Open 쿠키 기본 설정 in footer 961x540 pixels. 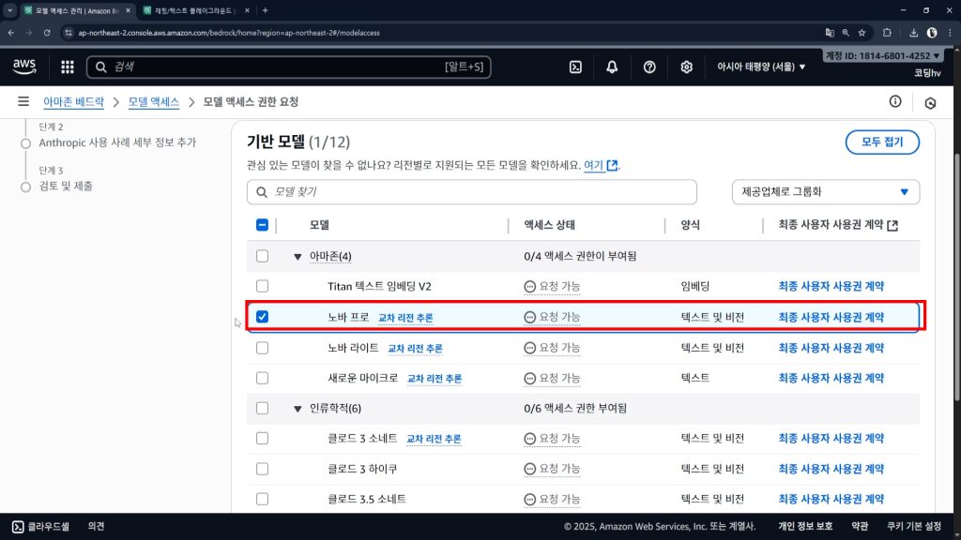(x=914, y=527)
